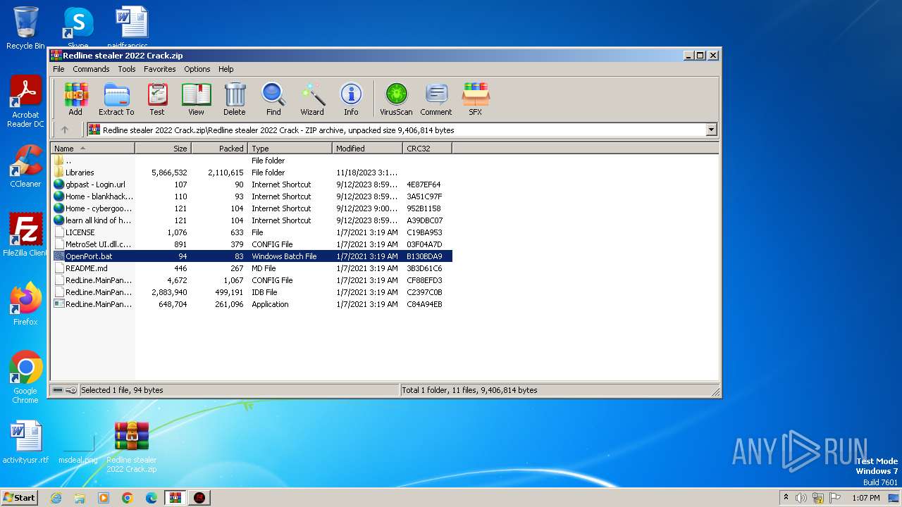This screenshot has height=507, width=902.
Task: Open Edge from the taskbar
Action: click(152, 498)
